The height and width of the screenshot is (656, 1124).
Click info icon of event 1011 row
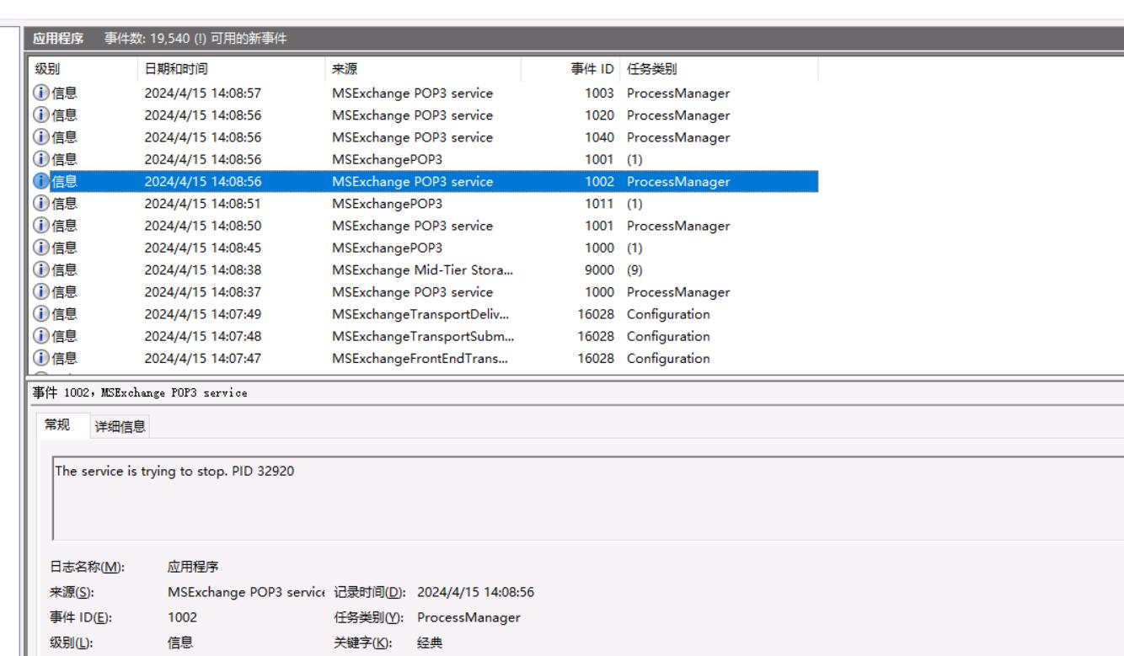40,204
